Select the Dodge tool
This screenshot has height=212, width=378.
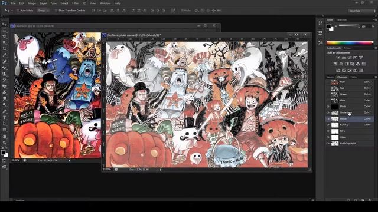[4, 105]
